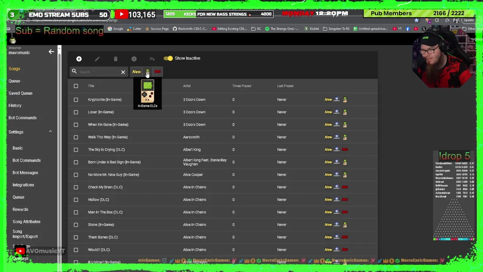
Task: Sort the table by Artist column
Action: (x=187, y=86)
